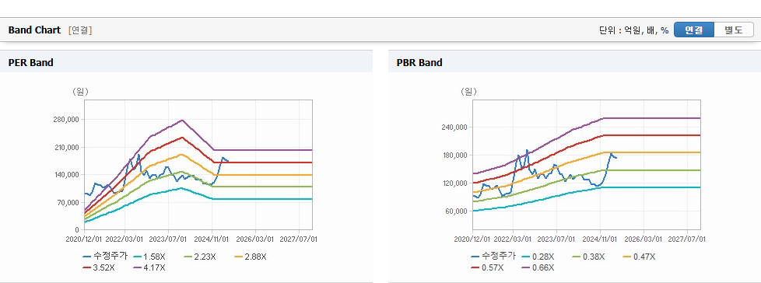Click the 210,000 axis label in PER chart

(x=66, y=147)
